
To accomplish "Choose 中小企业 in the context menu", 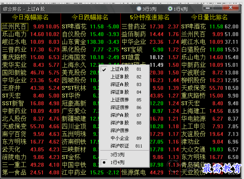I will click(124, 138).
